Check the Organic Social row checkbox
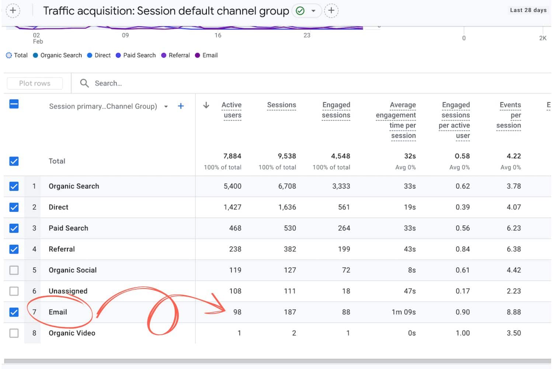 14,270
